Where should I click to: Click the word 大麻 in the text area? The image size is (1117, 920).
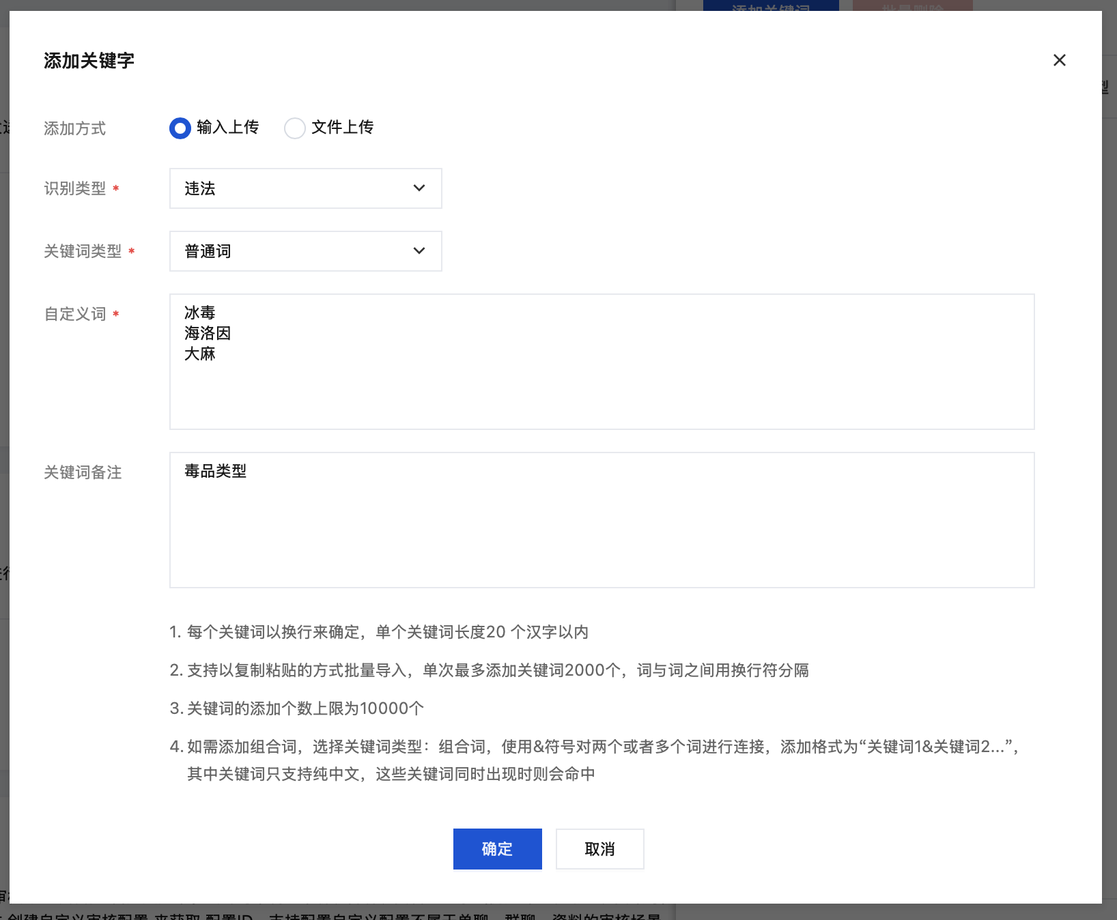(200, 354)
